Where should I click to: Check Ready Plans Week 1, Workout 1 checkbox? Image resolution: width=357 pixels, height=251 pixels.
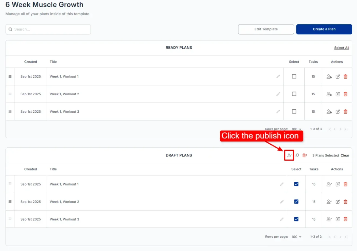pyautogui.click(x=294, y=76)
